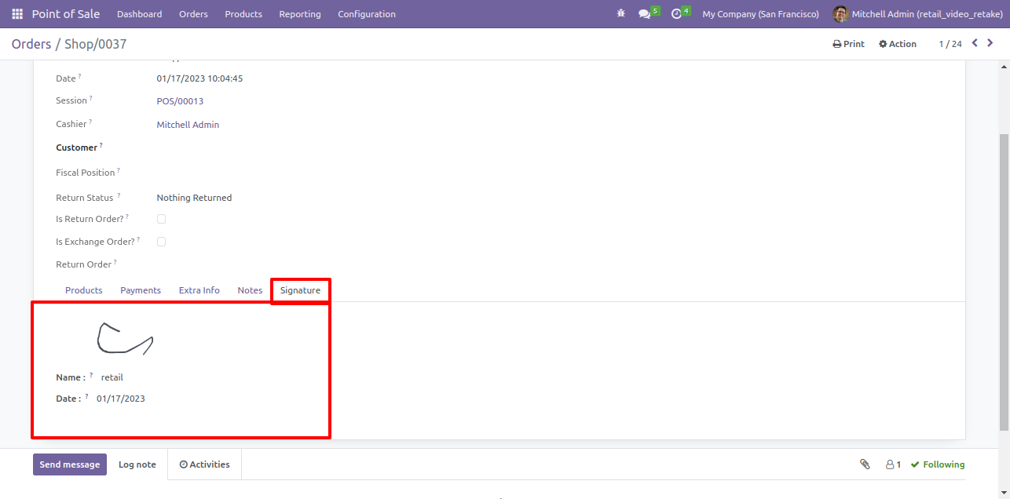1010x499 pixels.
Task: Click the Customer field label
Action: [x=76, y=148]
